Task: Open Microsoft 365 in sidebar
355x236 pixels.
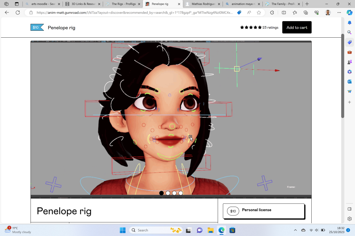Action: 349,72
